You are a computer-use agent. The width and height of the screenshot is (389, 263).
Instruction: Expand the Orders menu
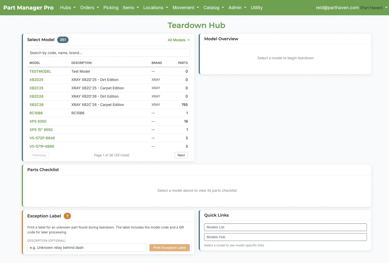[89, 8]
